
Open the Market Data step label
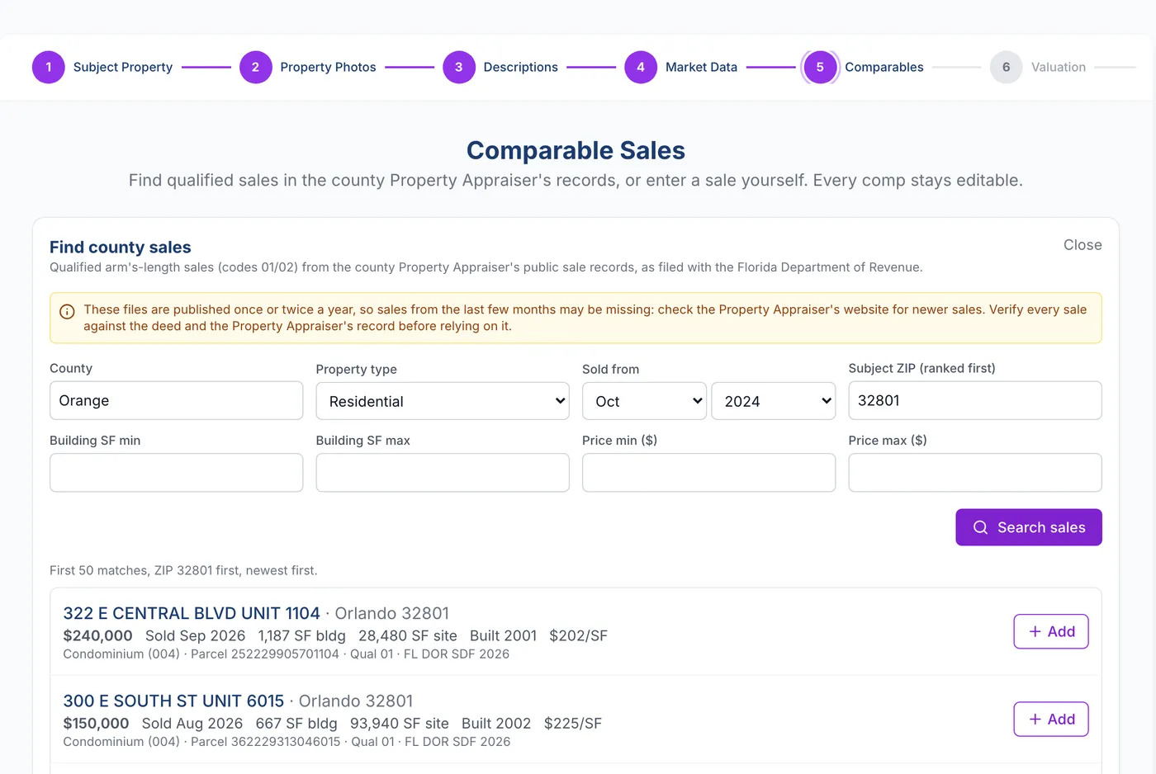pos(701,67)
